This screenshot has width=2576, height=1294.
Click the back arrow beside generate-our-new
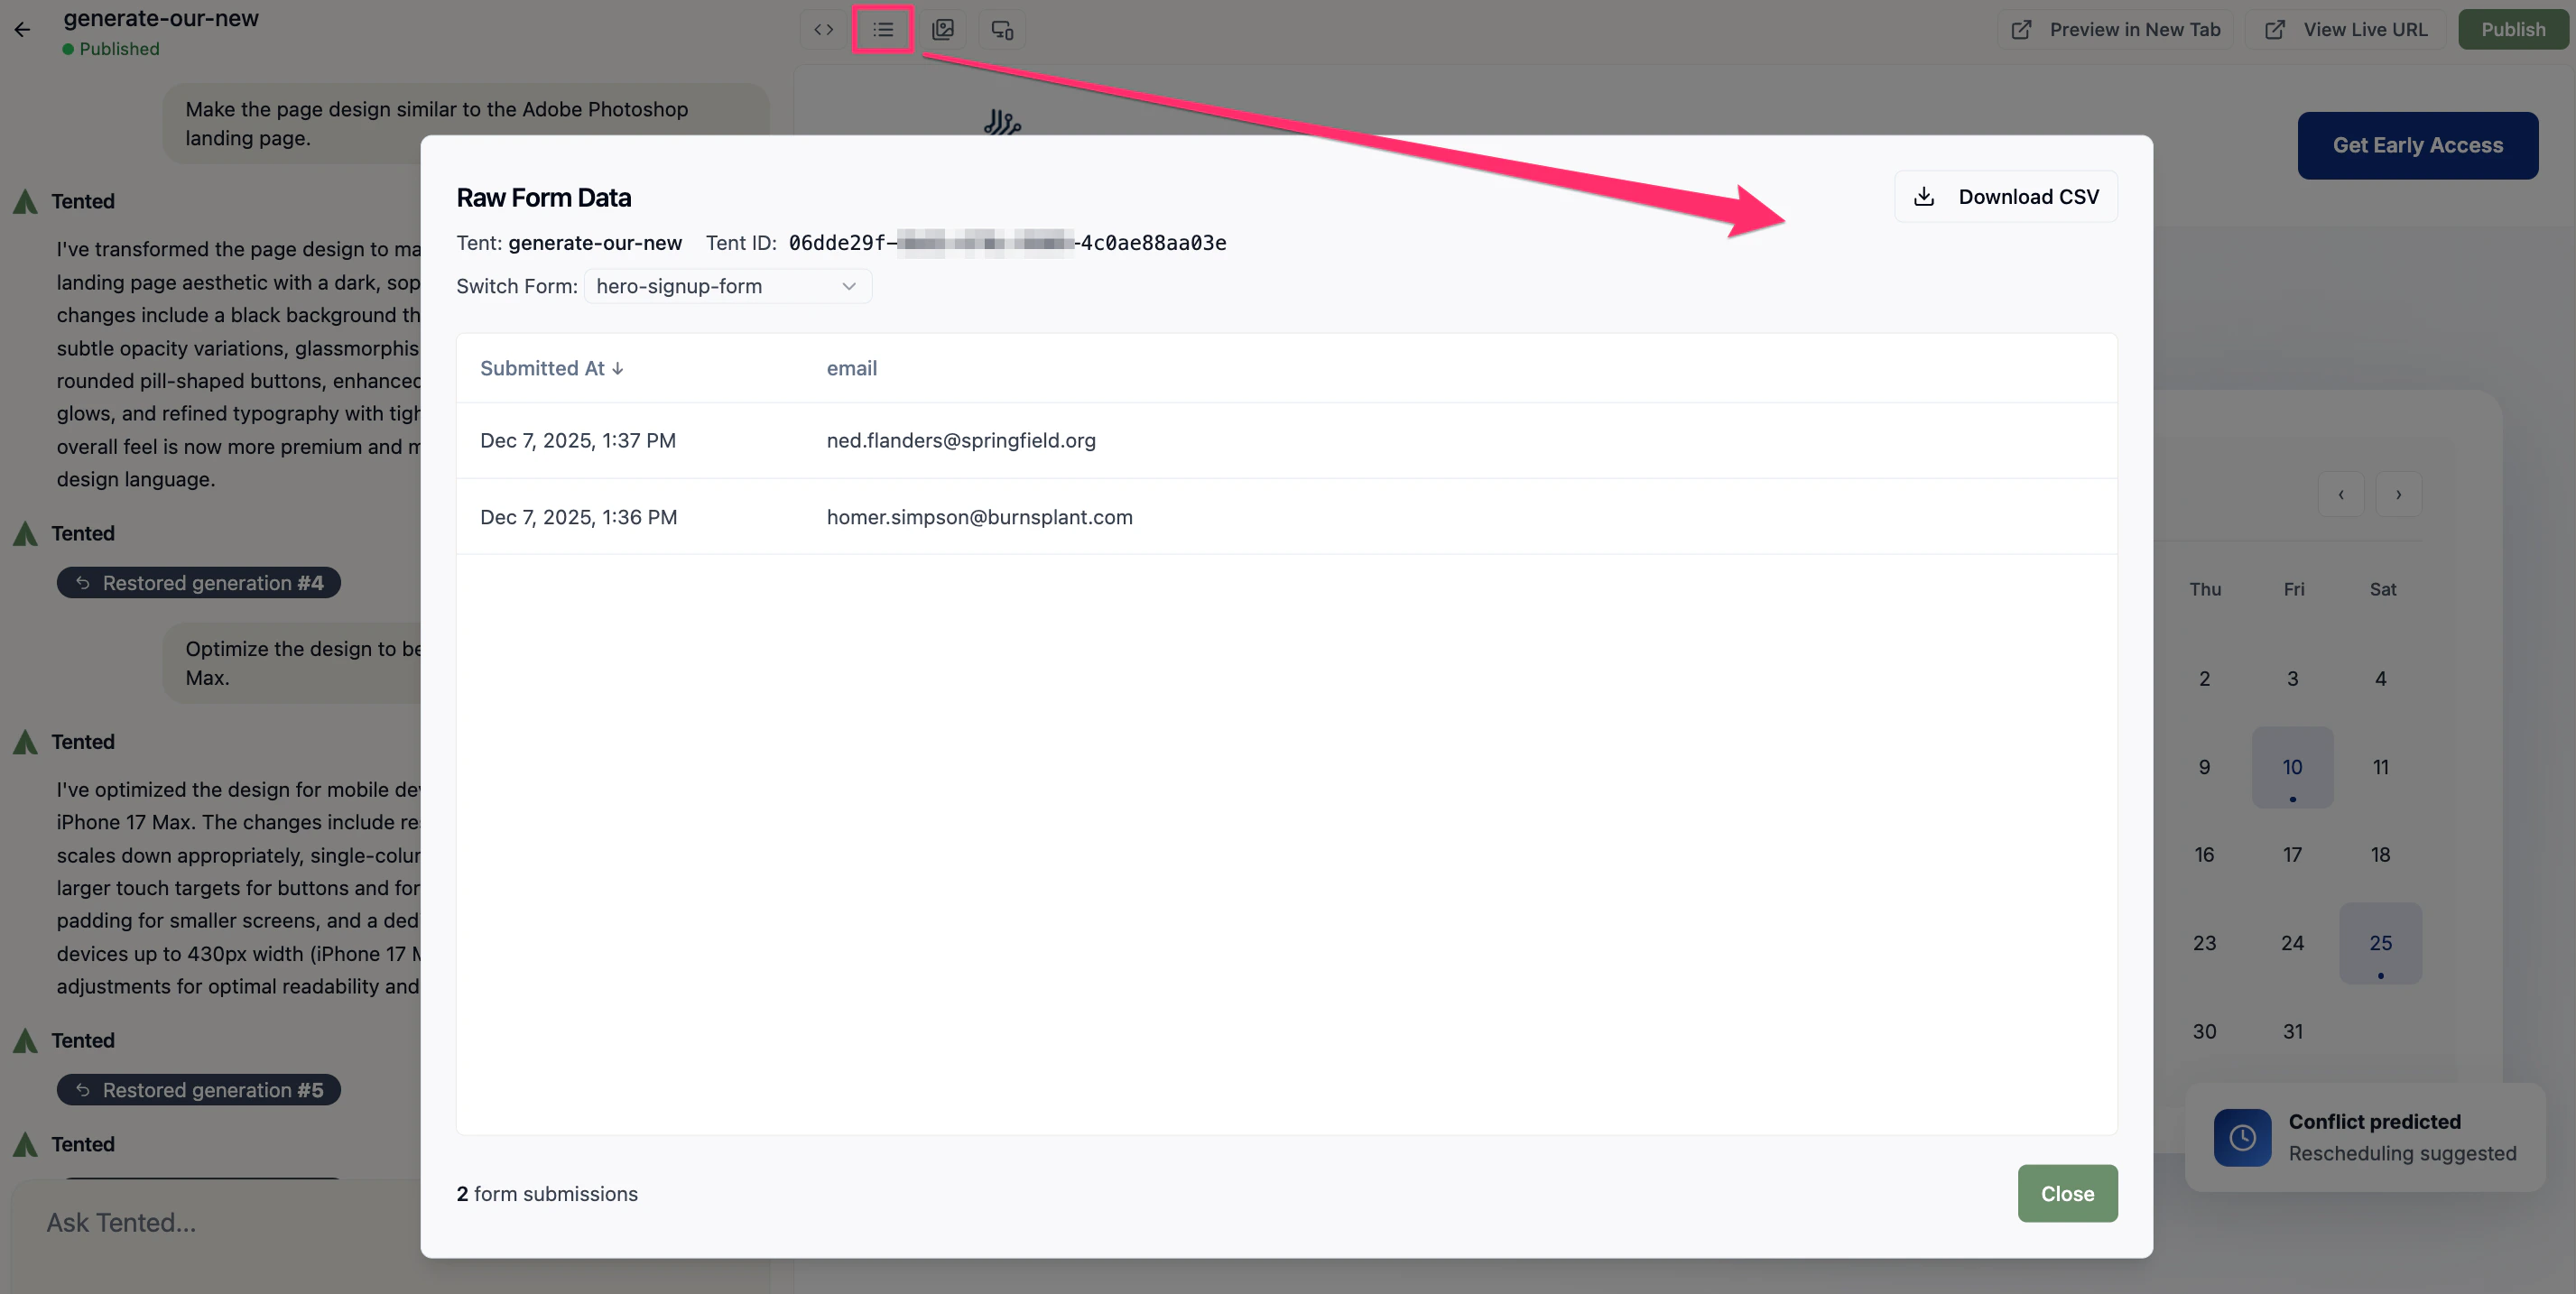point(22,29)
